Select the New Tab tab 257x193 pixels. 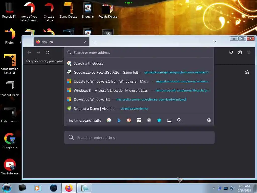(x=61, y=42)
